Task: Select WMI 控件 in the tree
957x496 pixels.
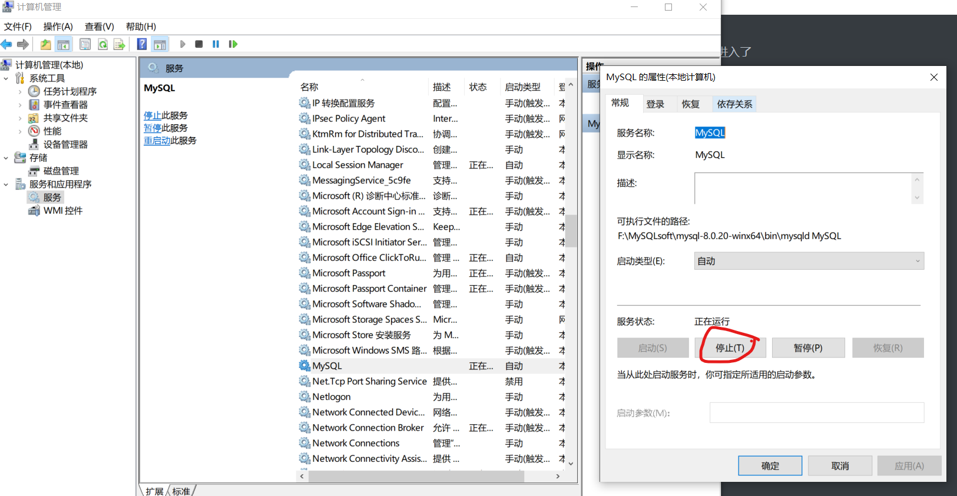Action: tap(62, 210)
